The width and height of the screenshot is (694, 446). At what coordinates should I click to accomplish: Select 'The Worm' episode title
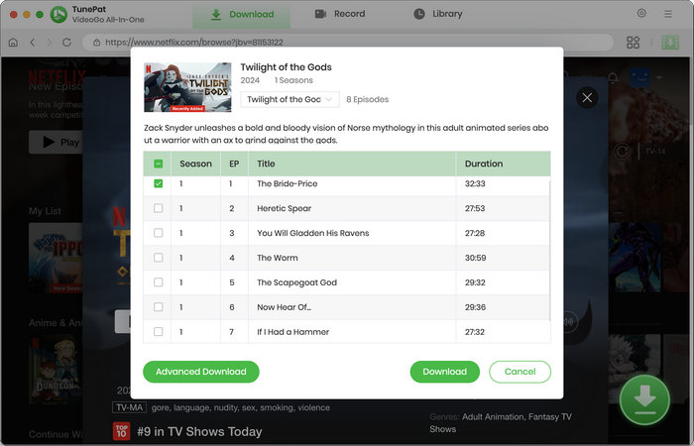[278, 258]
